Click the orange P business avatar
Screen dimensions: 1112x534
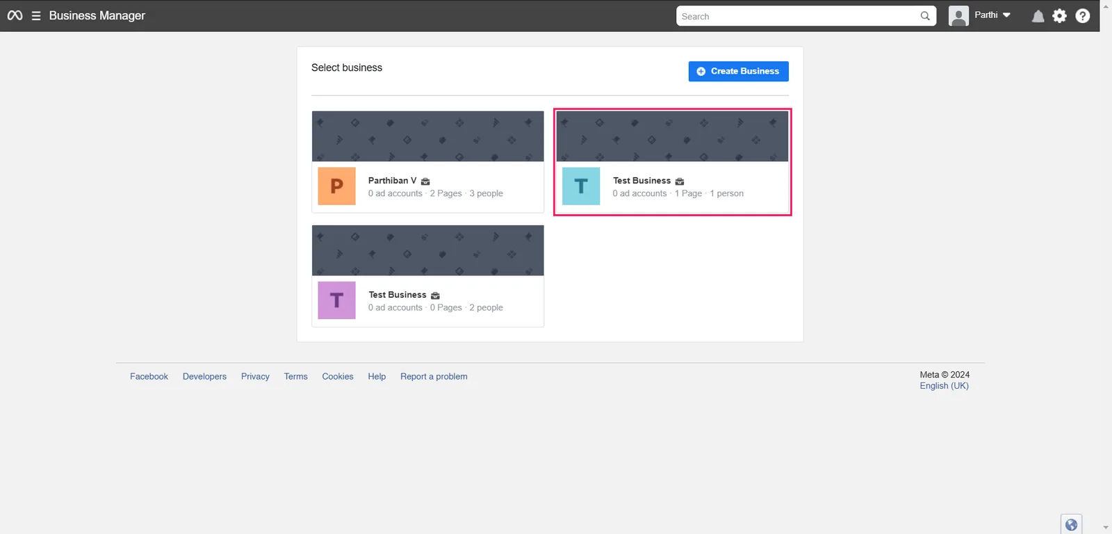[x=336, y=186]
